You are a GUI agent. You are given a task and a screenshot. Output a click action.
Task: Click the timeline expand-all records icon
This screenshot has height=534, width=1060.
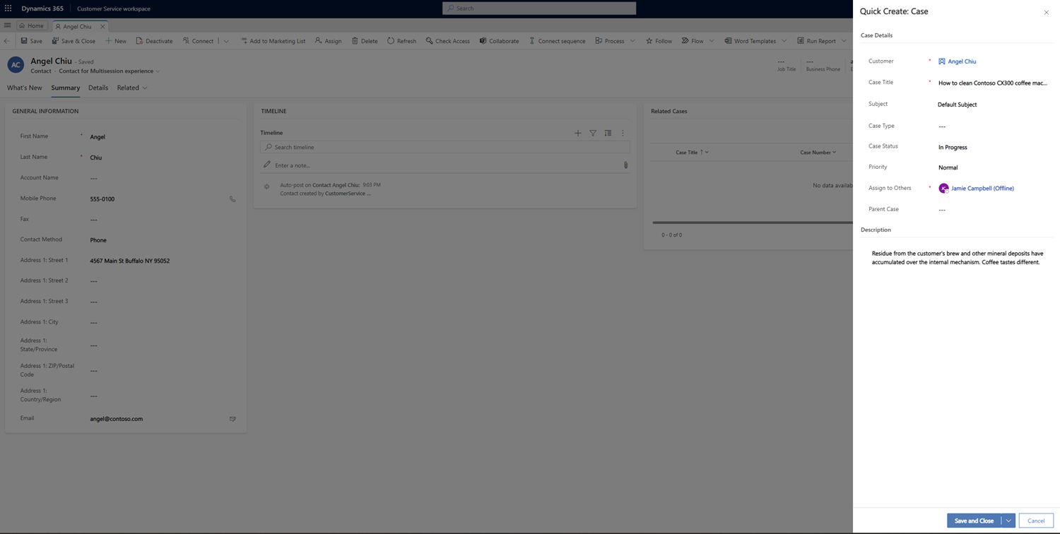click(x=608, y=133)
